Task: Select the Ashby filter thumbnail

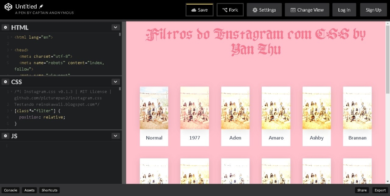Action: (x=317, y=108)
